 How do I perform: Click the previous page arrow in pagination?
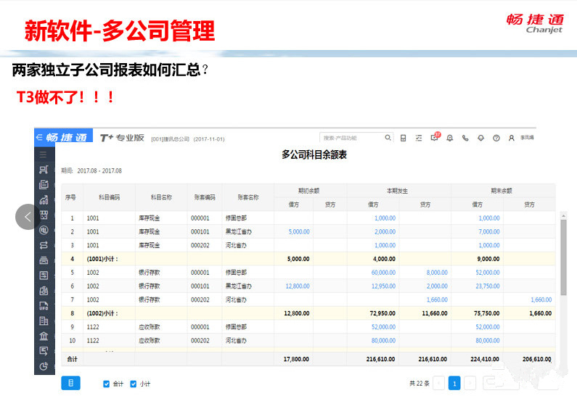438,383
